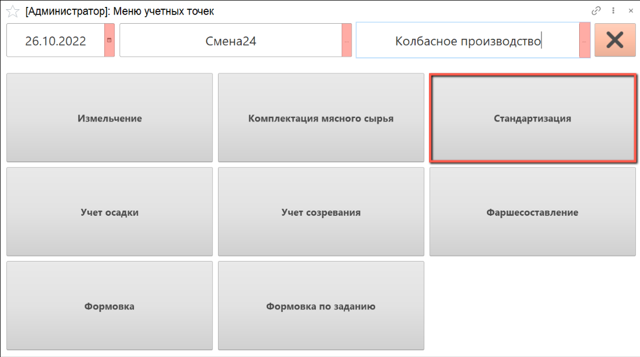Open the Измельчение accounting point
This screenshot has width=640, height=357.
(110, 118)
